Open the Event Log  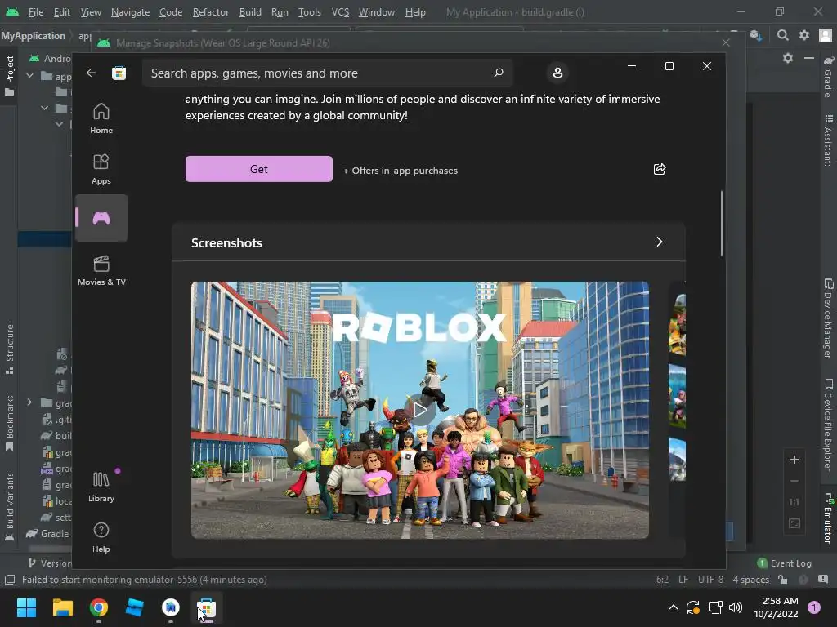[x=784, y=563]
